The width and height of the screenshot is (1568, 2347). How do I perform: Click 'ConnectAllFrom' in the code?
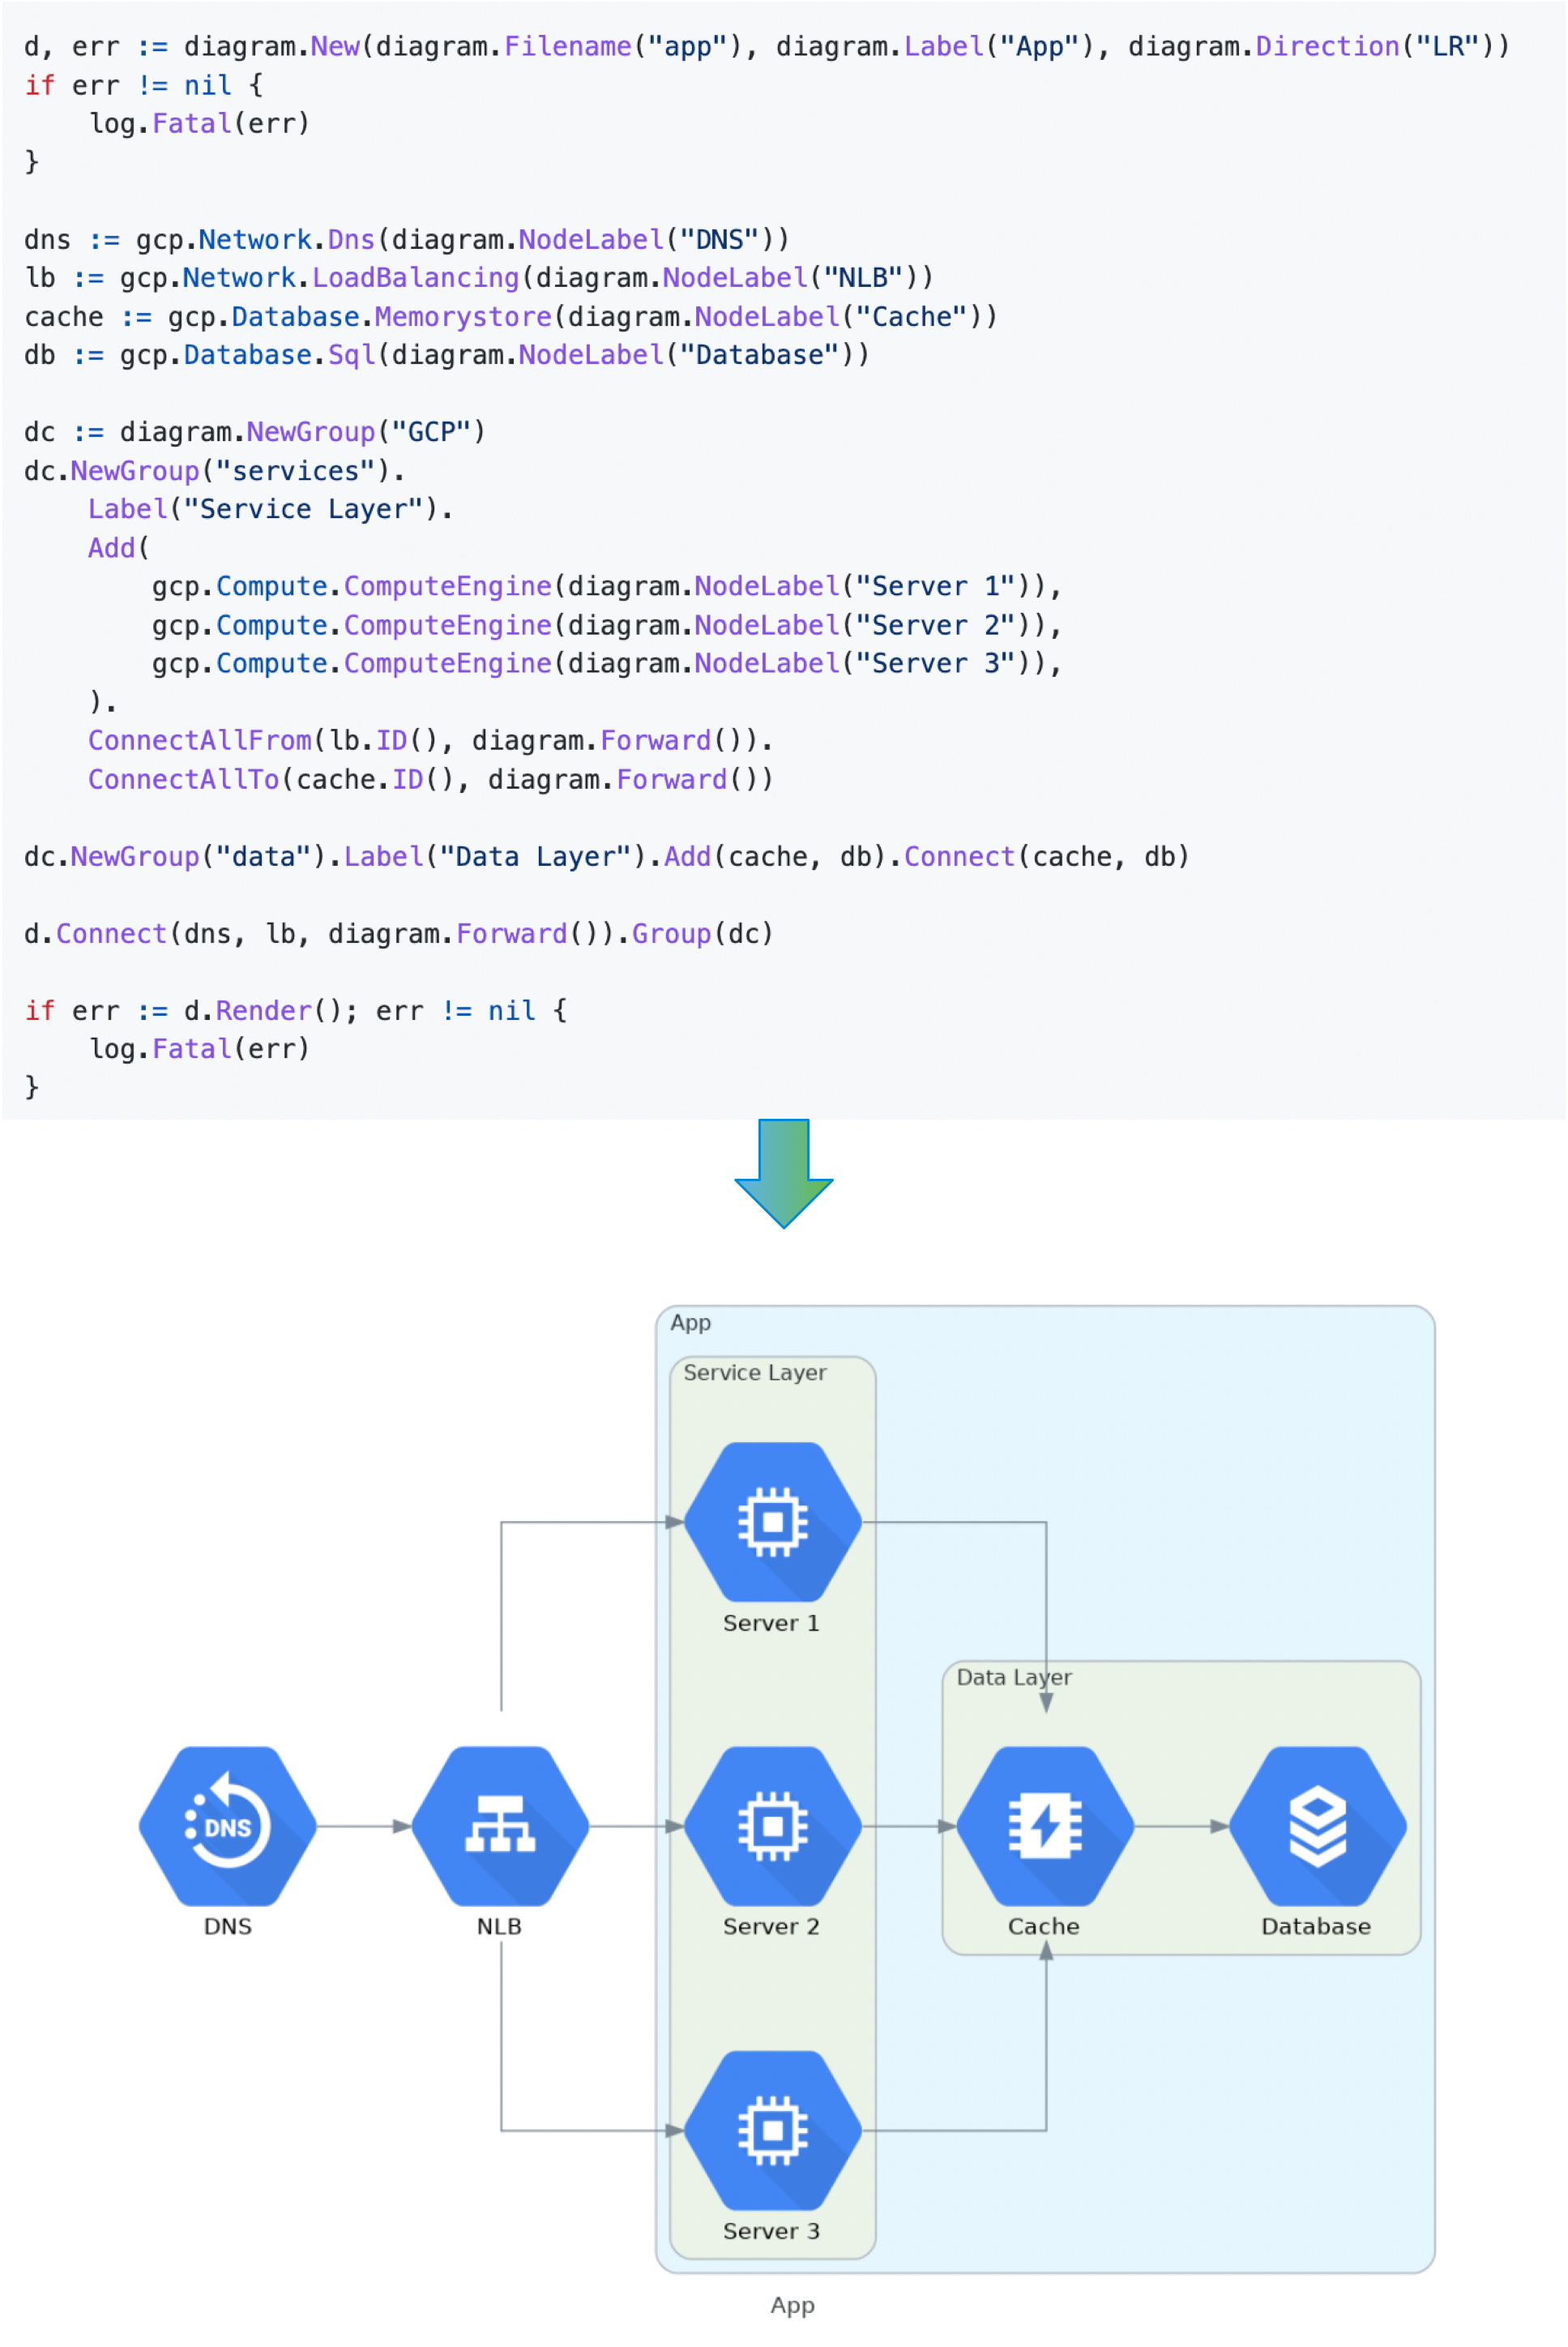click(200, 740)
